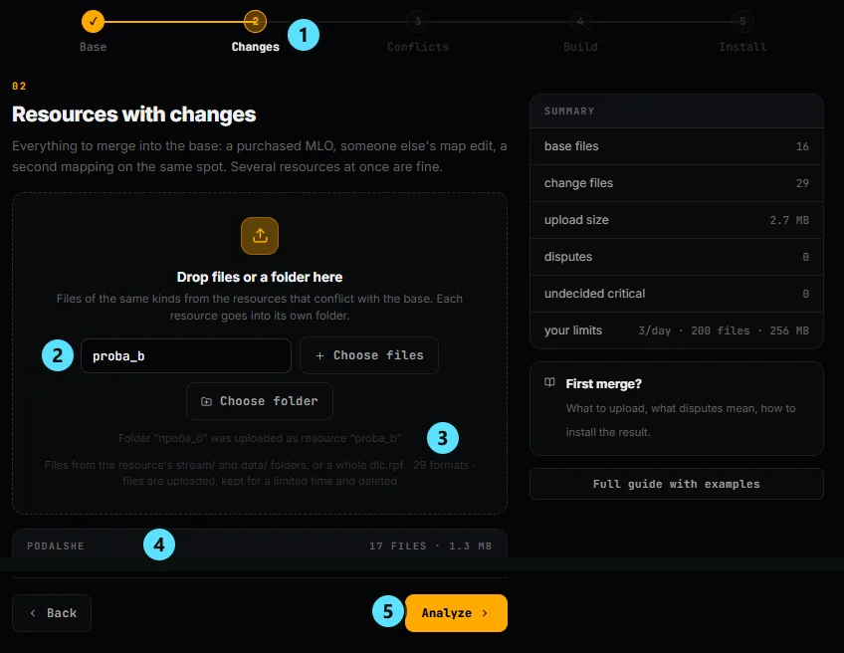Screen dimensions: 844x653
Task: Click the left chevron on Back button
Action: pos(33,612)
